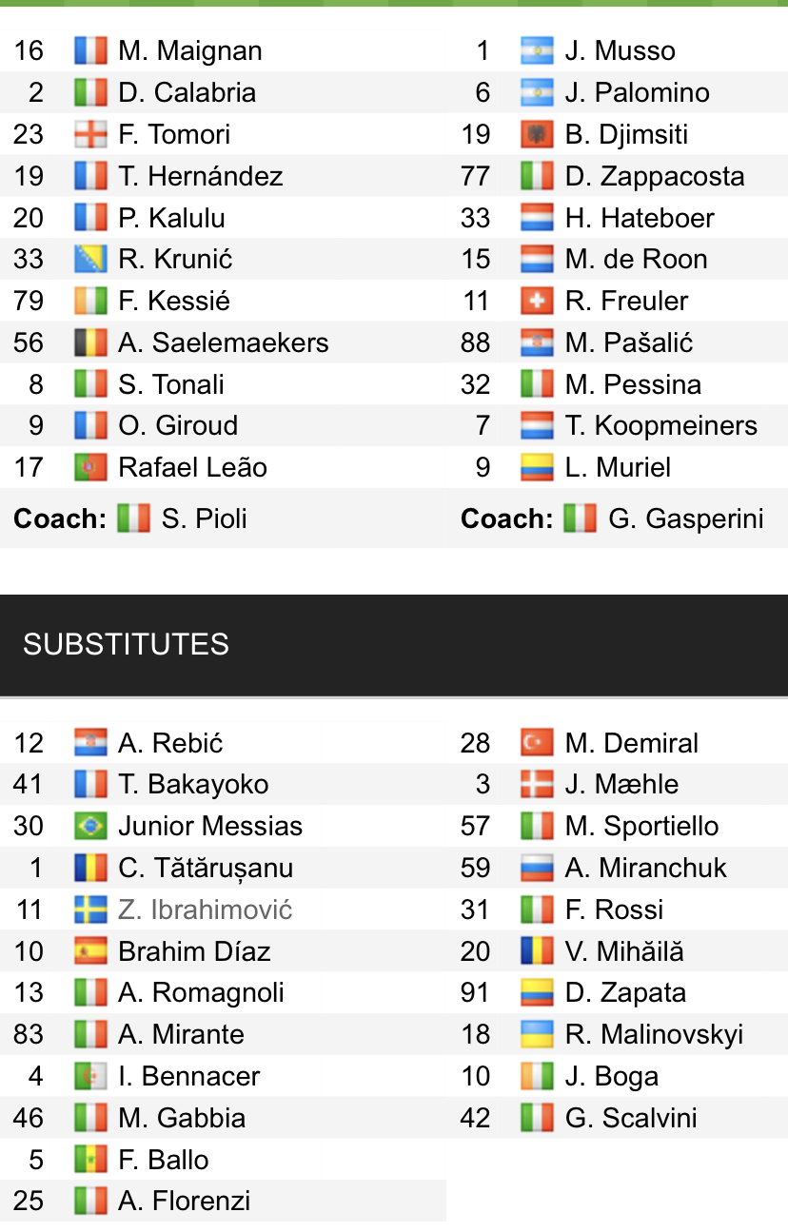Click the Senegal flag next to F. Ballo
This screenshot has width=788, height=1232.
pyautogui.click(x=90, y=1160)
